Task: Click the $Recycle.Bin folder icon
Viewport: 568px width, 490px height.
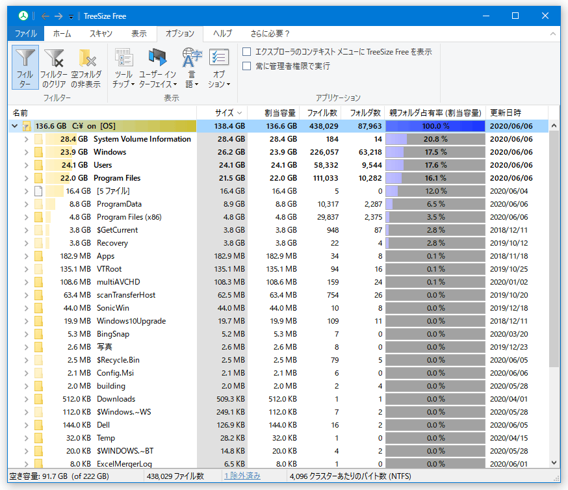Action: tap(38, 360)
